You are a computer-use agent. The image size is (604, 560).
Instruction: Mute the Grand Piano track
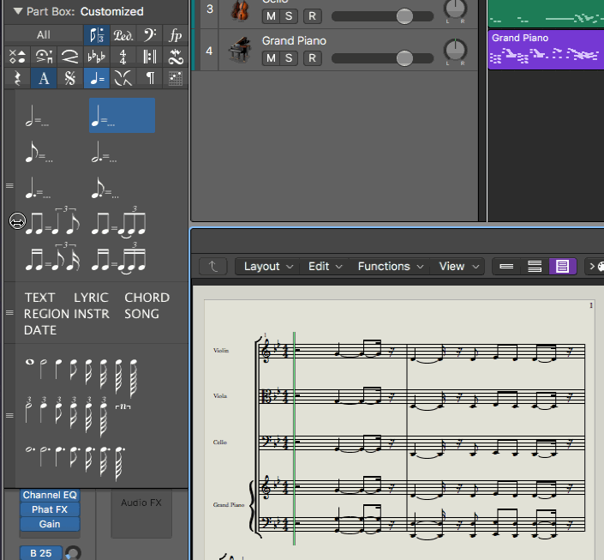[x=271, y=58]
